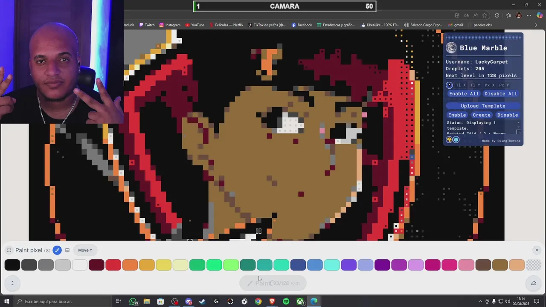
Task: Open the Instagram bookmark
Action: coord(170,25)
